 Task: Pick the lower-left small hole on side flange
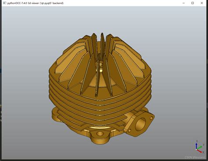[129, 131]
